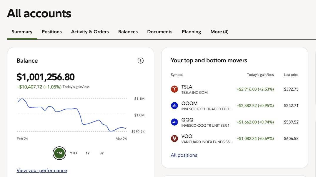Click the INVESCO QQQ TR UNIT SER 1 text

click(x=205, y=126)
